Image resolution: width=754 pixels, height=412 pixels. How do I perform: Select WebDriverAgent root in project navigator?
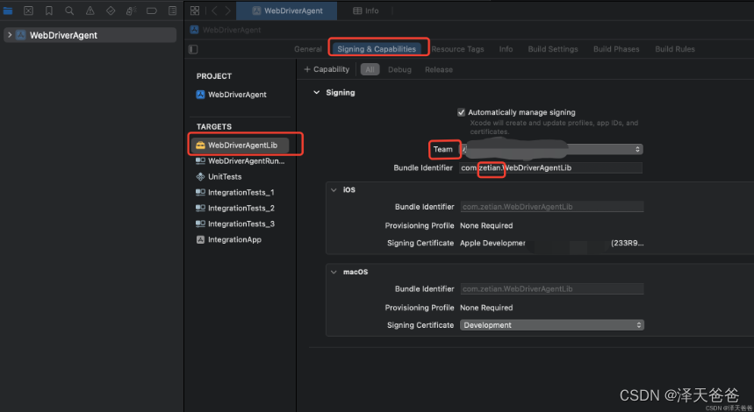90,35
